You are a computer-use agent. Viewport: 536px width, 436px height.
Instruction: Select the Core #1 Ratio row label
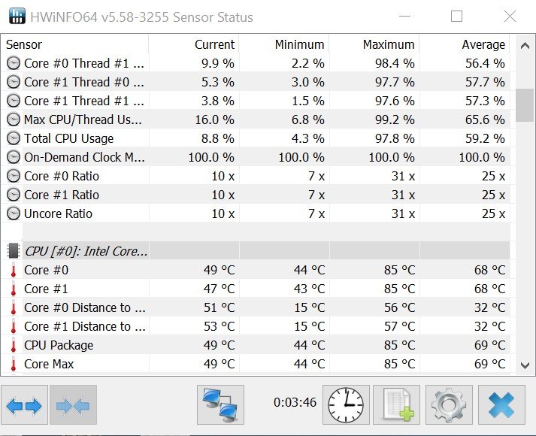(62, 195)
